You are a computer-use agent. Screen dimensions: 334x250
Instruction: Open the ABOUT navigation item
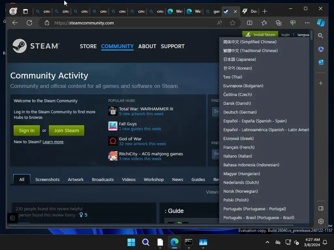pyautogui.click(x=147, y=46)
